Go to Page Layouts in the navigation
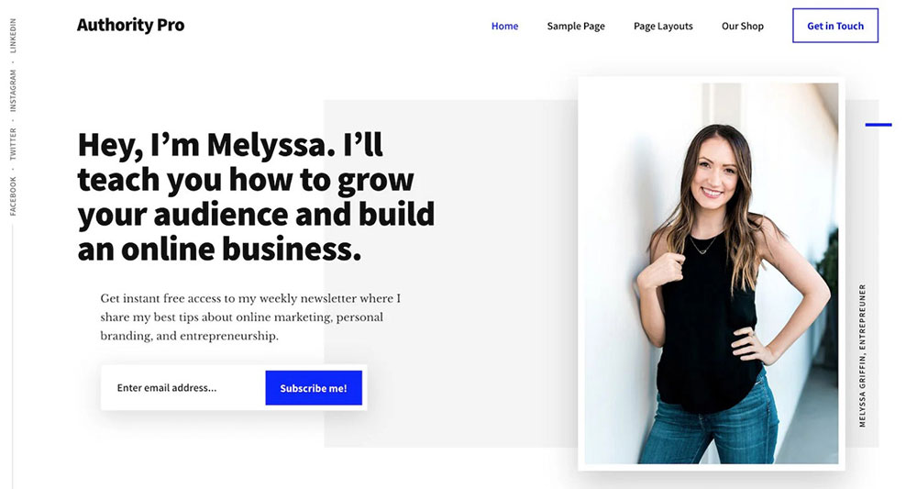Image resolution: width=917 pixels, height=489 pixels. click(x=663, y=27)
